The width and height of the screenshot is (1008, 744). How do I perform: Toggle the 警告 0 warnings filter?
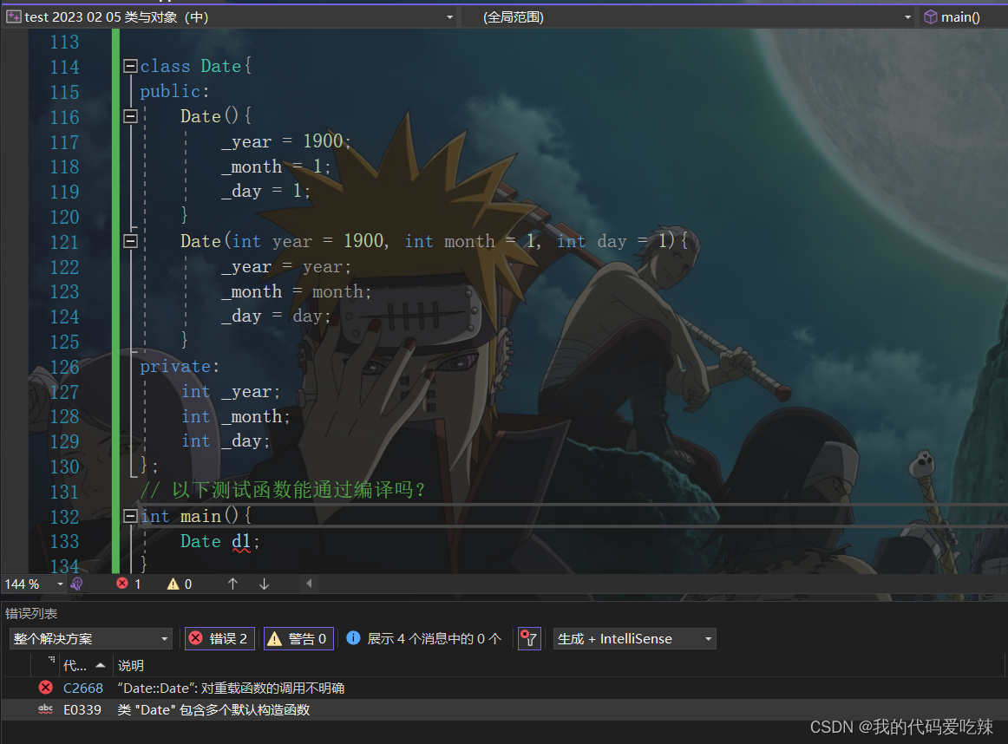click(x=298, y=638)
